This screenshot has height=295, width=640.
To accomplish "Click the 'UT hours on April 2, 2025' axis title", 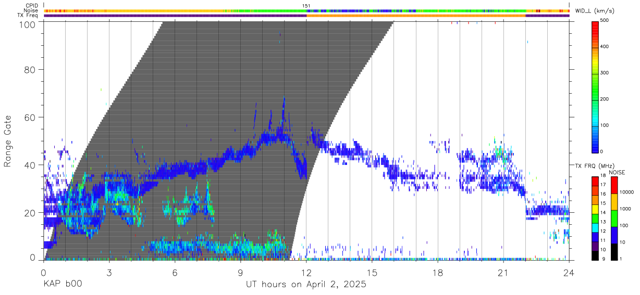I will click(x=306, y=285).
